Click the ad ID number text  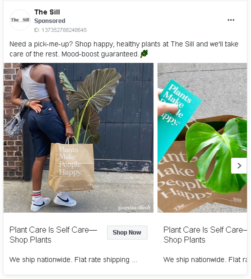click(60, 30)
